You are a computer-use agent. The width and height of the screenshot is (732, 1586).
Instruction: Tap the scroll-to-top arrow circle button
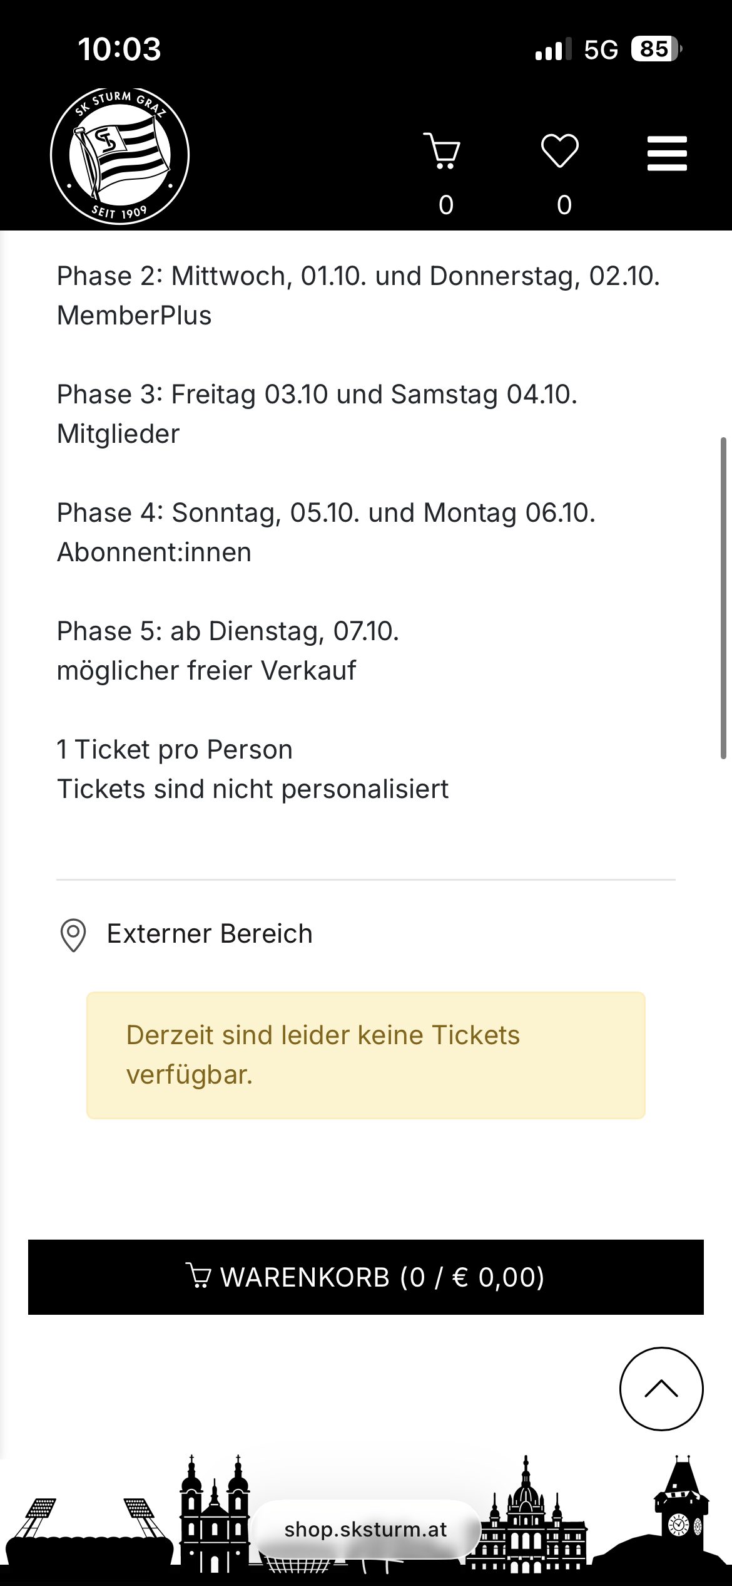point(661,1389)
